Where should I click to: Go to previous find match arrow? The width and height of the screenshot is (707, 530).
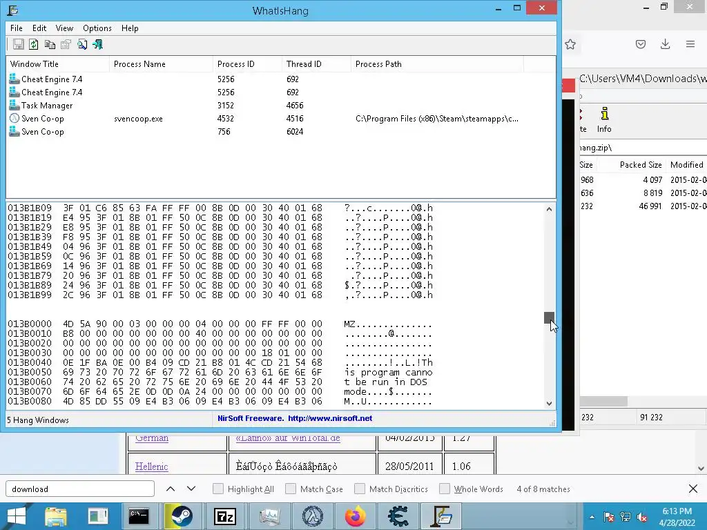(x=171, y=489)
